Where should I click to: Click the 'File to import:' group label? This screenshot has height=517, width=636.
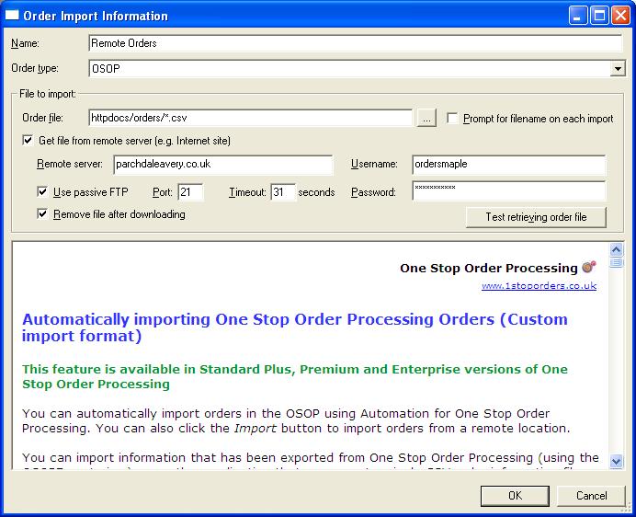(48, 94)
